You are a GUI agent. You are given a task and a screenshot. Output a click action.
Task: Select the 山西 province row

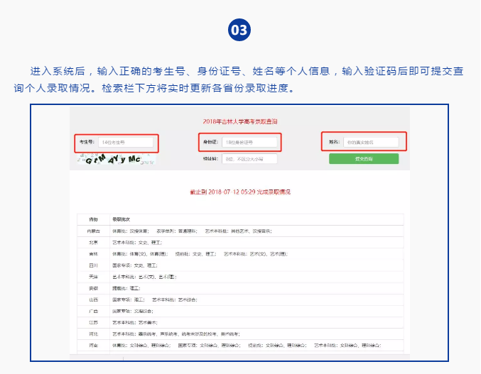pyautogui.click(x=93, y=299)
